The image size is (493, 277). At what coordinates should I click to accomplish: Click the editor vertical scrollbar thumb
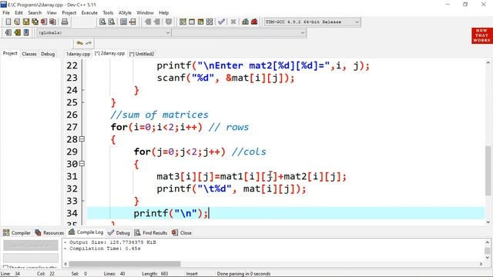488,171
